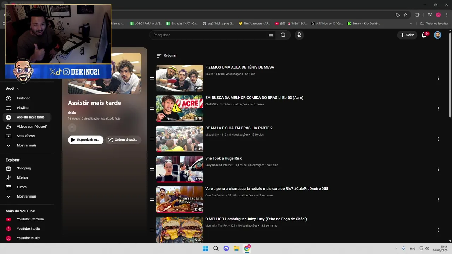
Task: Open playlist three-dot options menu
Action: [x=72, y=128]
